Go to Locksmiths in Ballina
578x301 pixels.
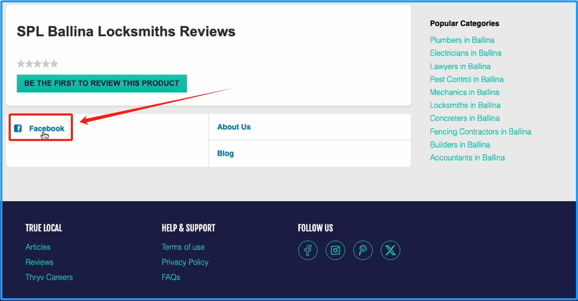(x=465, y=105)
